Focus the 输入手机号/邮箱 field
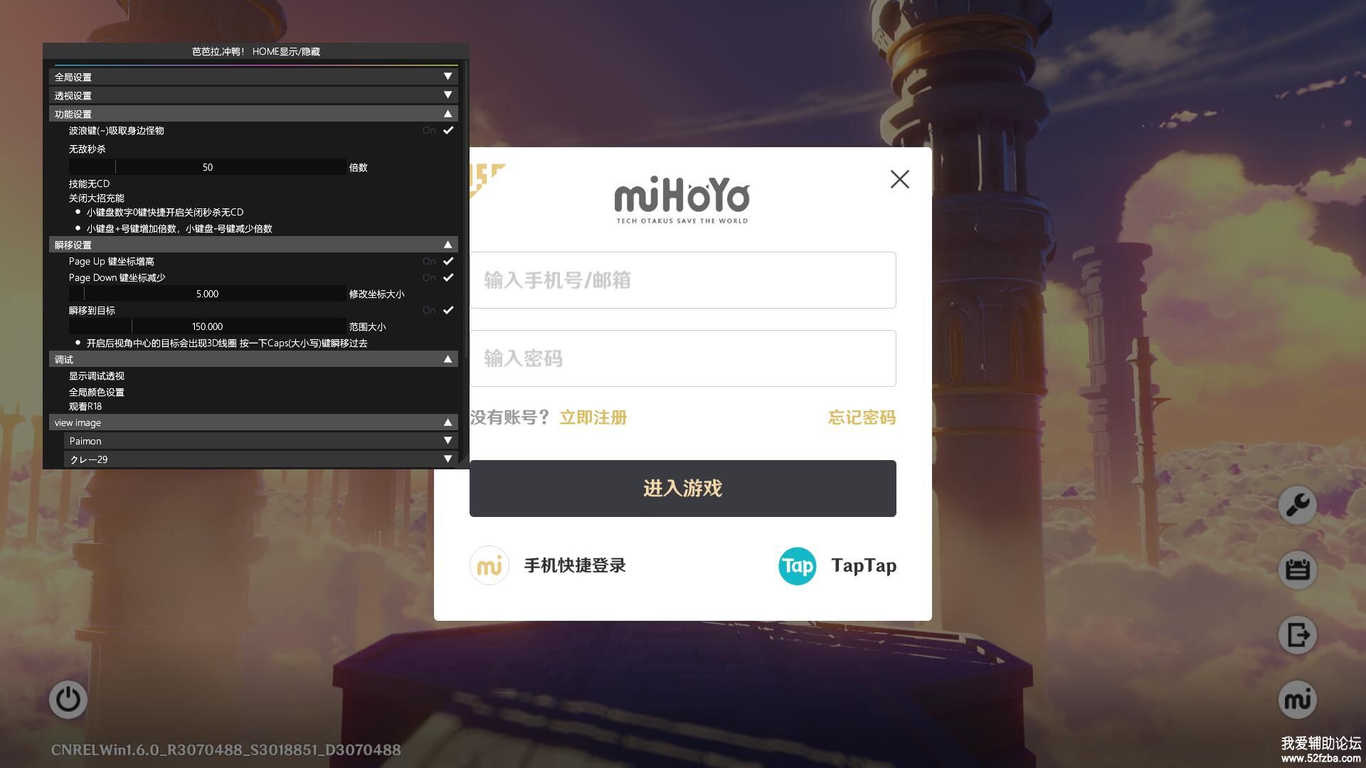The width and height of the screenshot is (1366, 768). [x=683, y=280]
